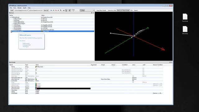Click the Load button in toolbar
The height and width of the screenshot is (112, 199).
point(12,10)
